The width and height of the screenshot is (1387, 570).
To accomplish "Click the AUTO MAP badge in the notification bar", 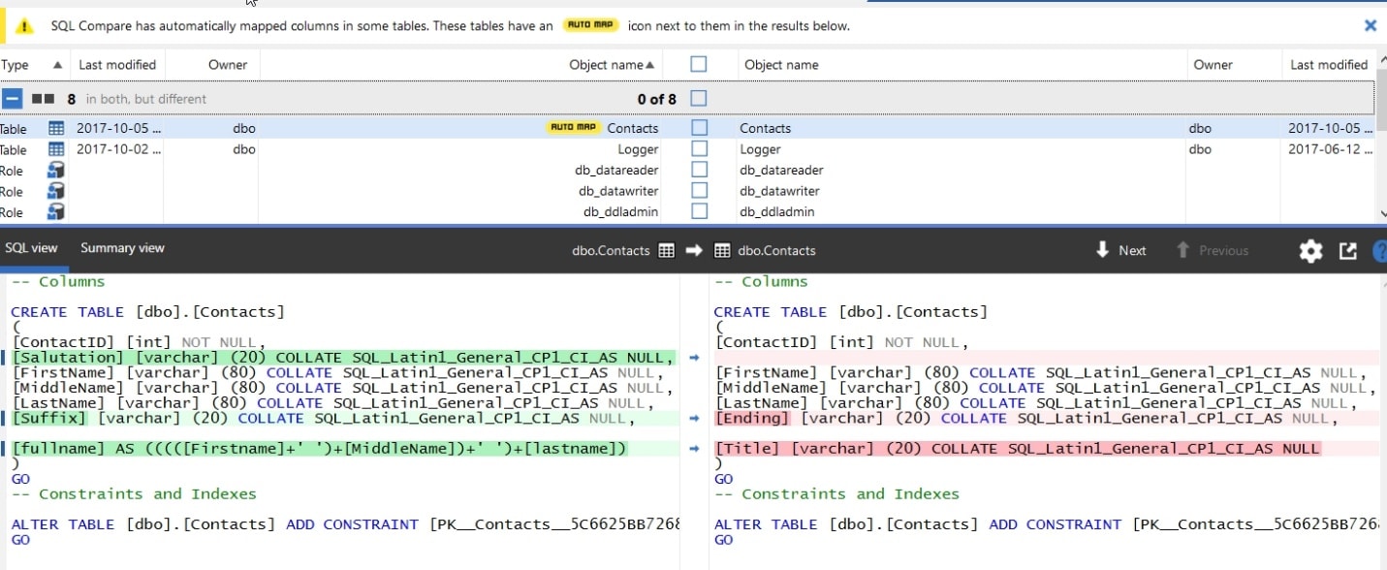I will click(x=590, y=26).
